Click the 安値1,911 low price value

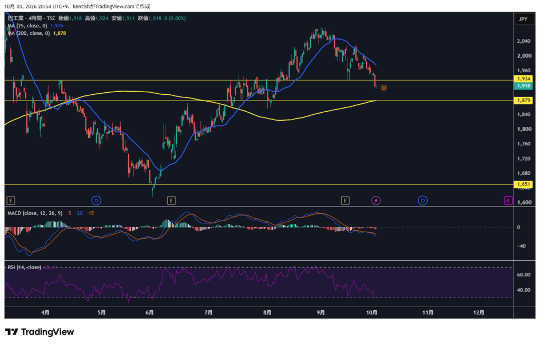pos(123,18)
